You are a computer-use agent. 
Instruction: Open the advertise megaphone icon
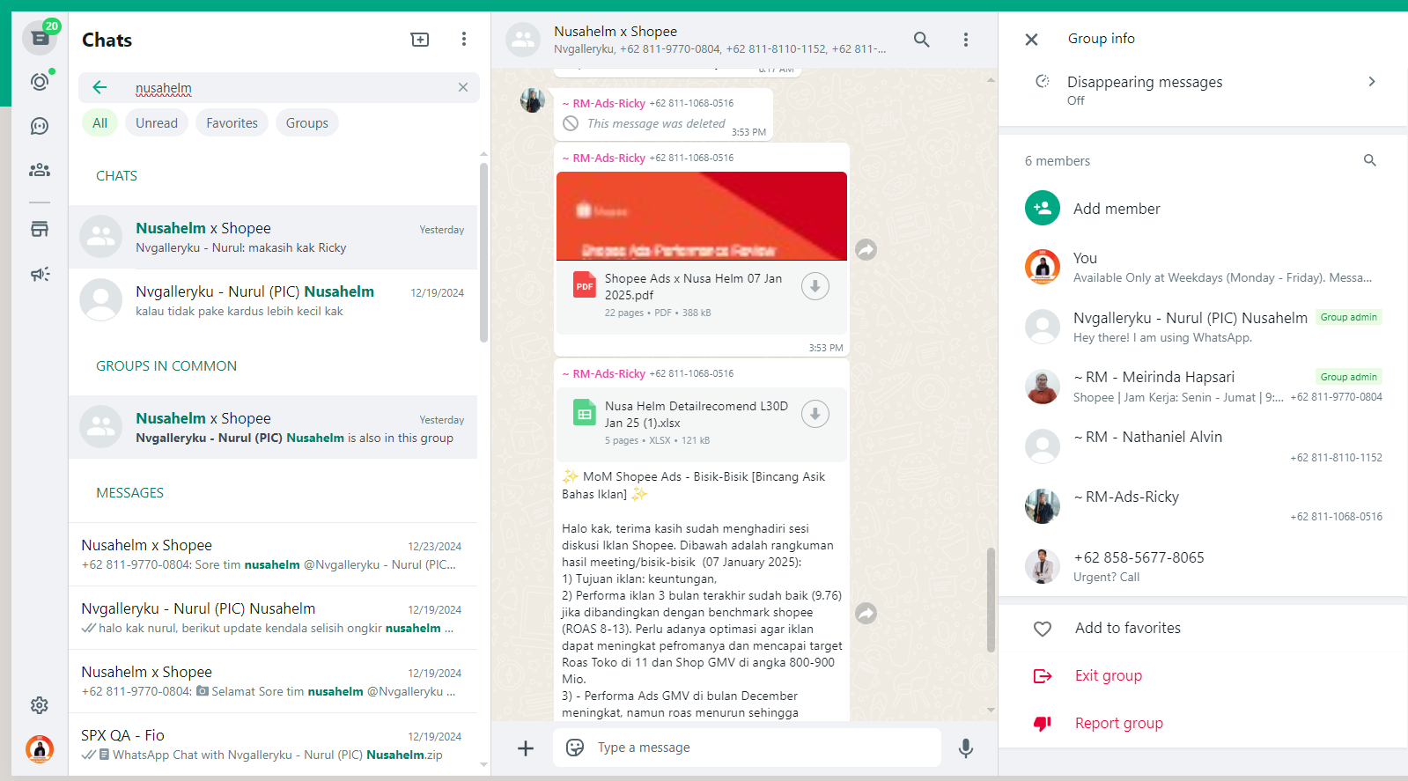pyautogui.click(x=40, y=274)
